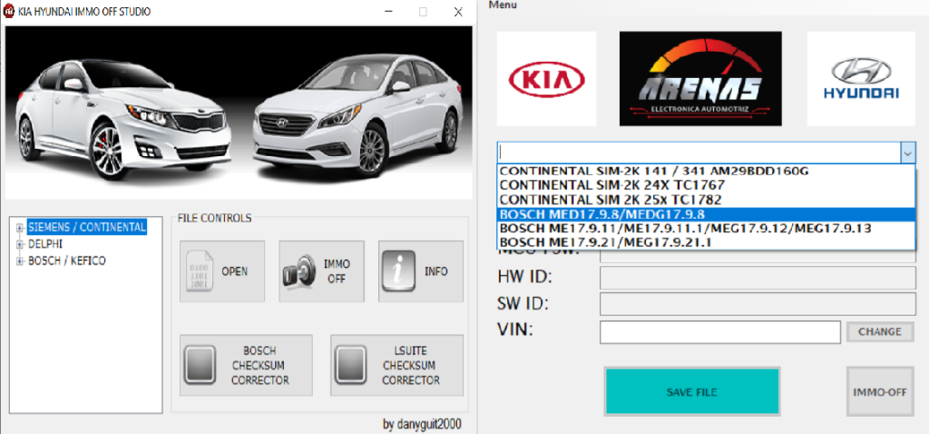Click the KIA logo in the Menu window
This screenshot has width=929, height=434.
547,79
